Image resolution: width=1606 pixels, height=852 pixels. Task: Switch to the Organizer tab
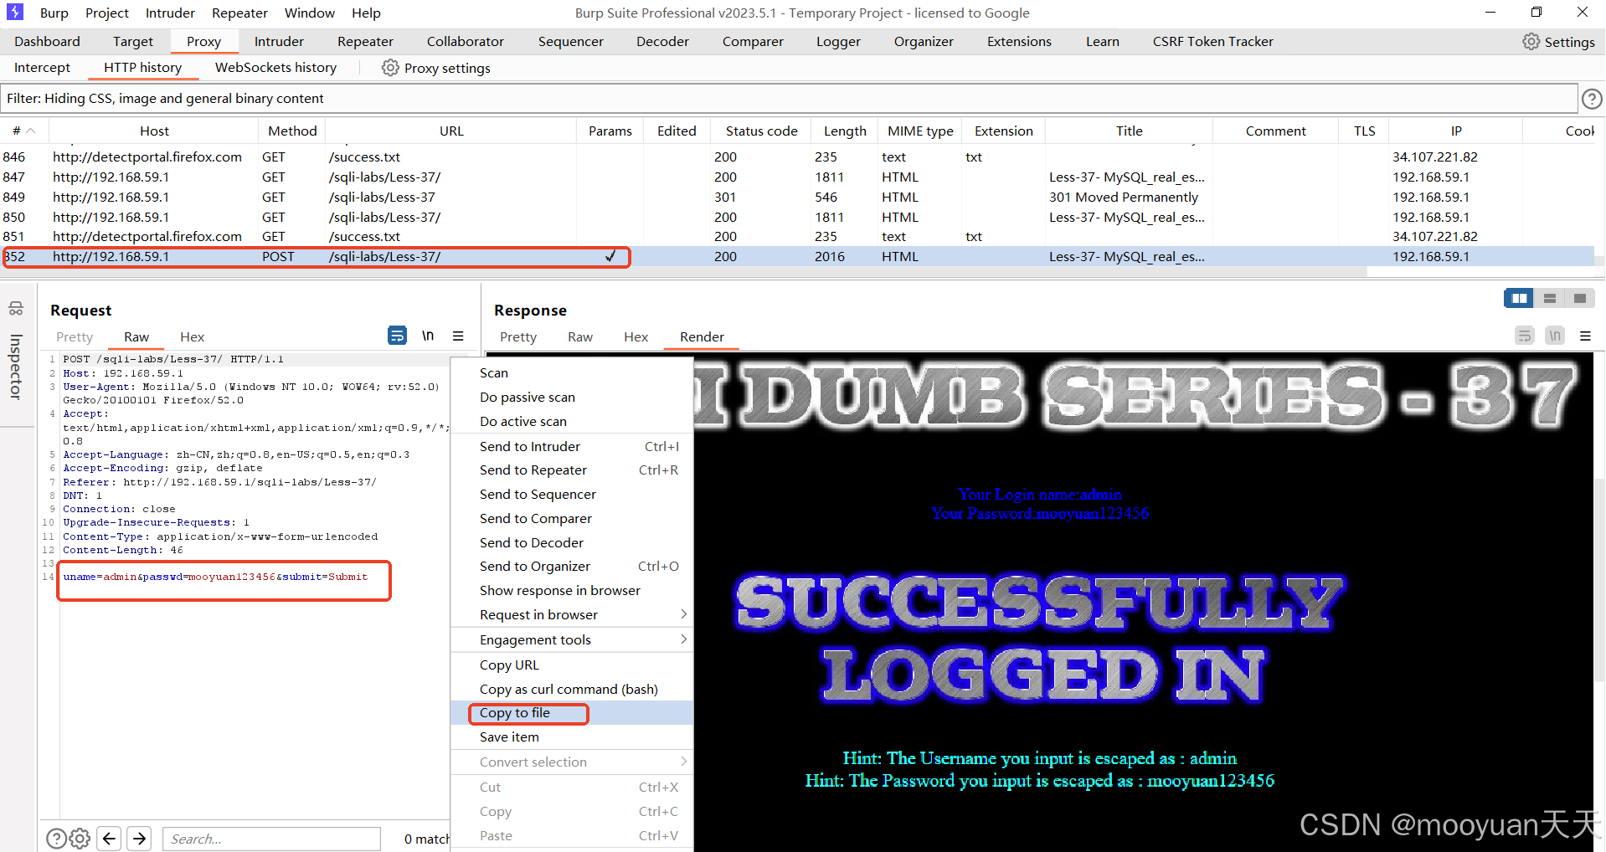(924, 42)
